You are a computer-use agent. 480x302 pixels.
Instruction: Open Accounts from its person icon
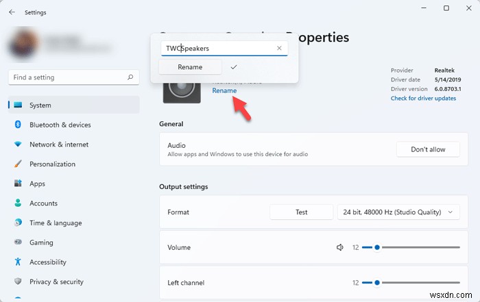[18, 203]
